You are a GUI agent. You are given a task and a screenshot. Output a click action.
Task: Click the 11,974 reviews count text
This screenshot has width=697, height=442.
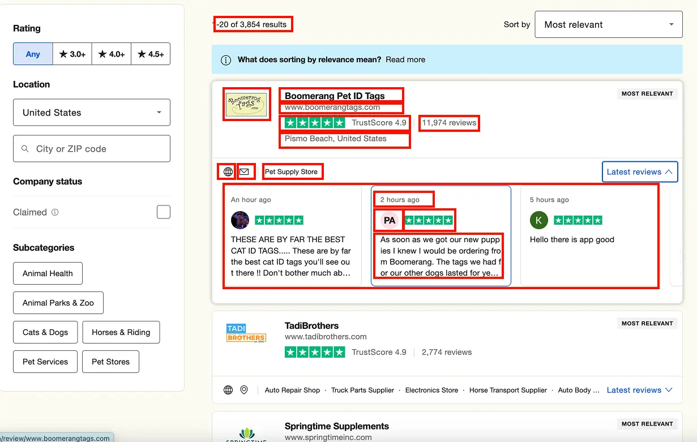pyautogui.click(x=450, y=123)
